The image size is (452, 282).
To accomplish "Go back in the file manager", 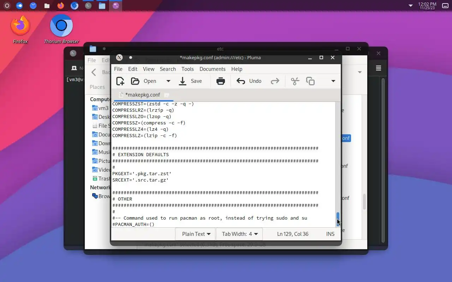I will 94,72.
